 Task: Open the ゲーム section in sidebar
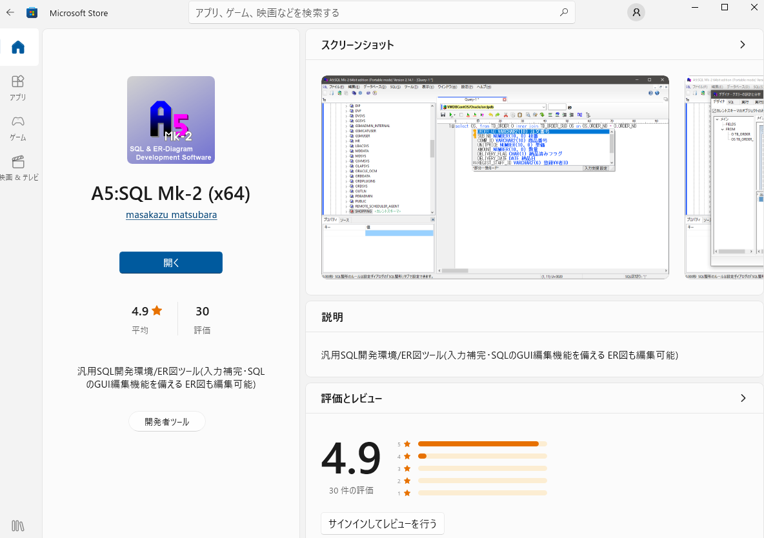pos(18,128)
